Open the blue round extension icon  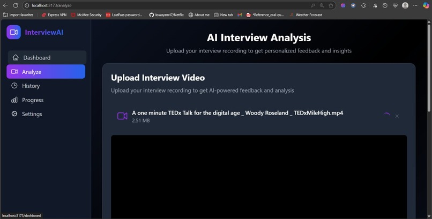coord(353,5)
